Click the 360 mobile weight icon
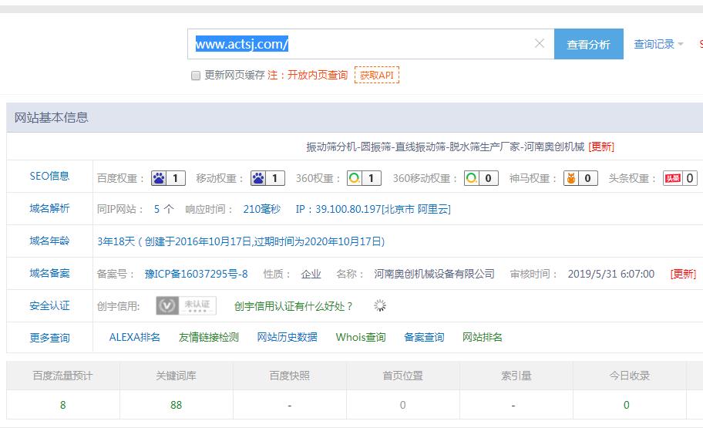The width and height of the screenshot is (703, 428). coord(472,178)
